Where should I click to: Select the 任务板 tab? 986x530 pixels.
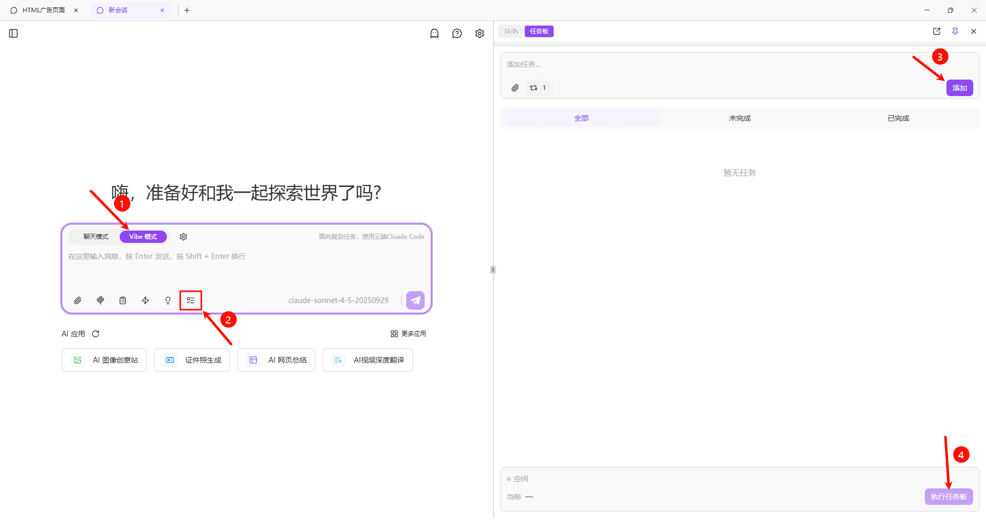(x=539, y=31)
